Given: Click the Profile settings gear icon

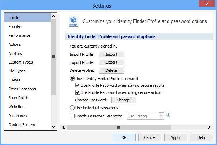Looking at the screenshot, I should pos(73,21).
